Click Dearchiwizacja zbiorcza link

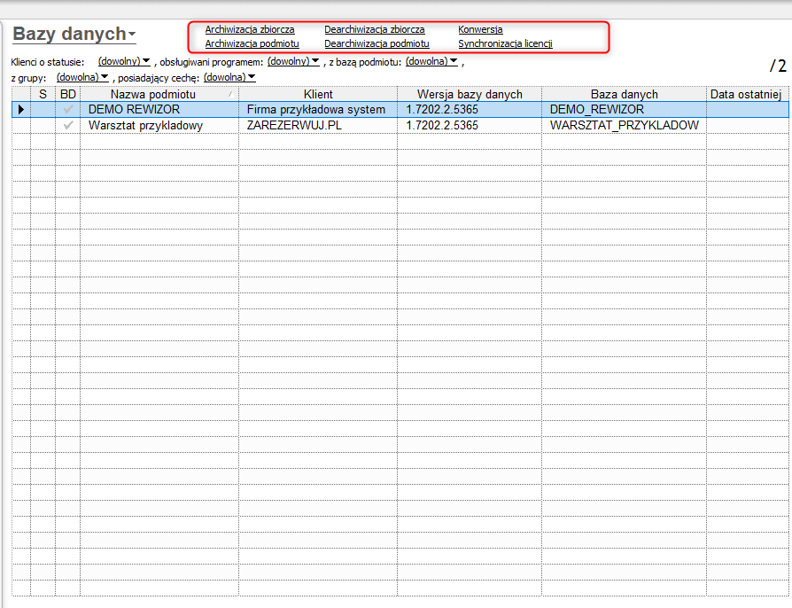pos(374,30)
